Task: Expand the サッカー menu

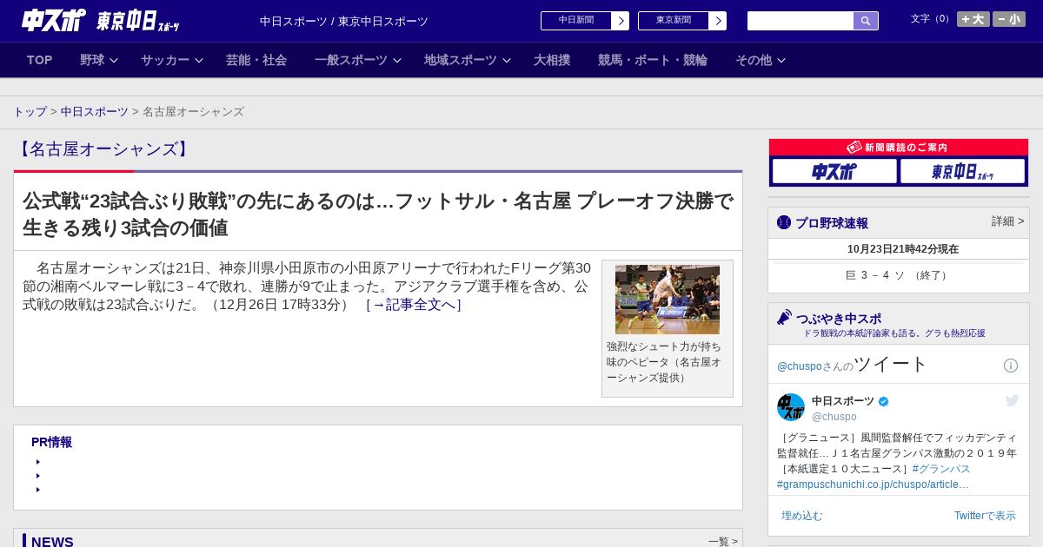Action: [172, 60]
